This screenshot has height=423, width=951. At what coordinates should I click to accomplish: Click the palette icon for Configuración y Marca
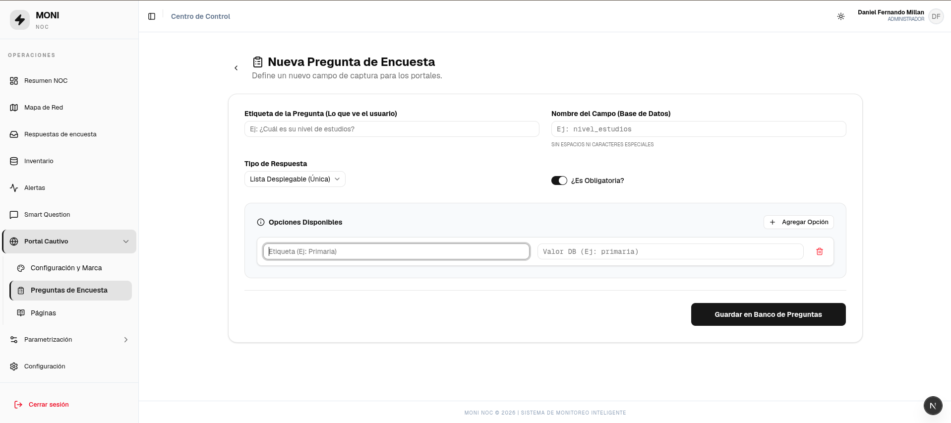21,268
